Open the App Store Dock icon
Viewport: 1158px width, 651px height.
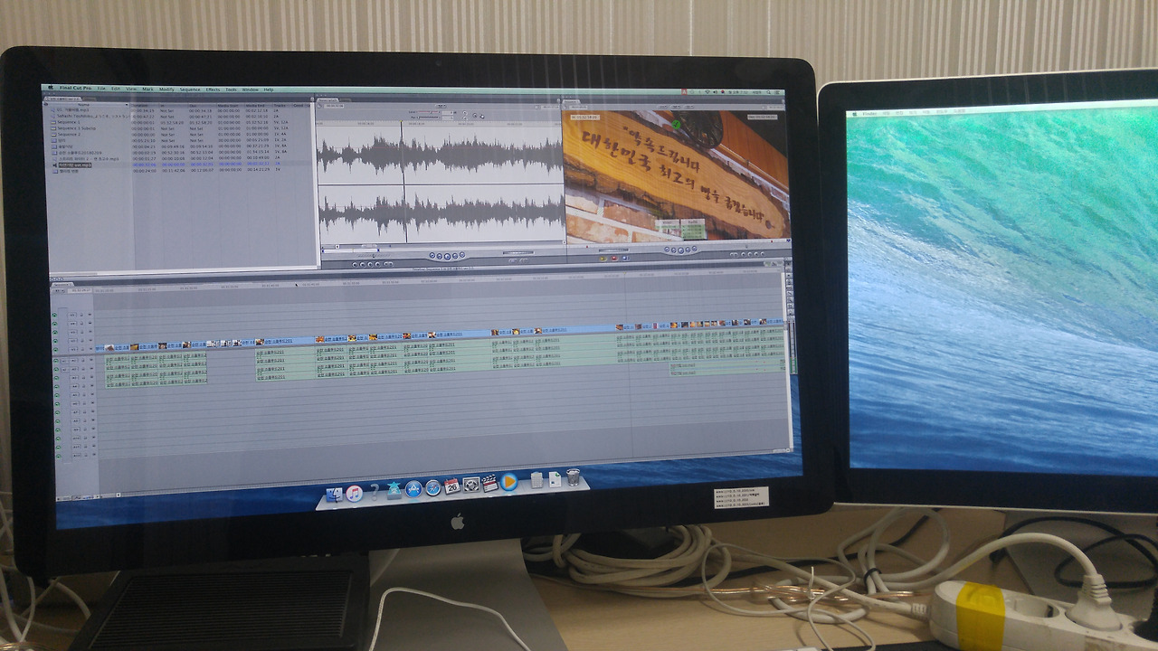413,489
